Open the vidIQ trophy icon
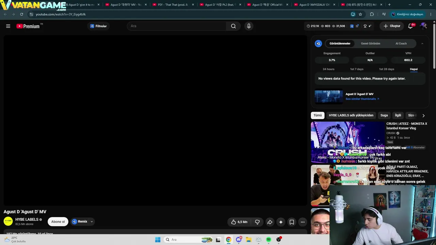Viewport: 436px width, 245px height. [x=365, y=26]
